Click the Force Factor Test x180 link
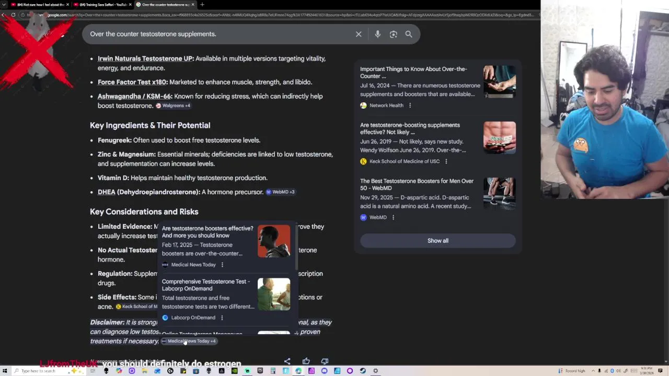669x376 pixels. tap(133, 82)
